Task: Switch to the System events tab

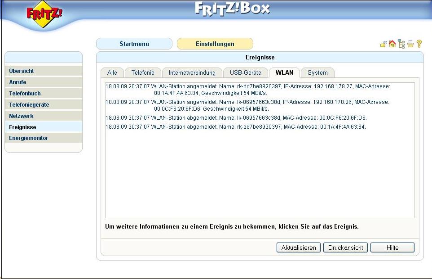Action: pyautogui.click(x=317, y=72)
